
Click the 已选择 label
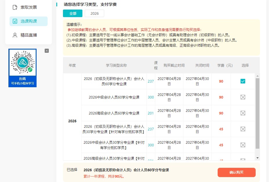pyautogui.click(x=72, y=170)
